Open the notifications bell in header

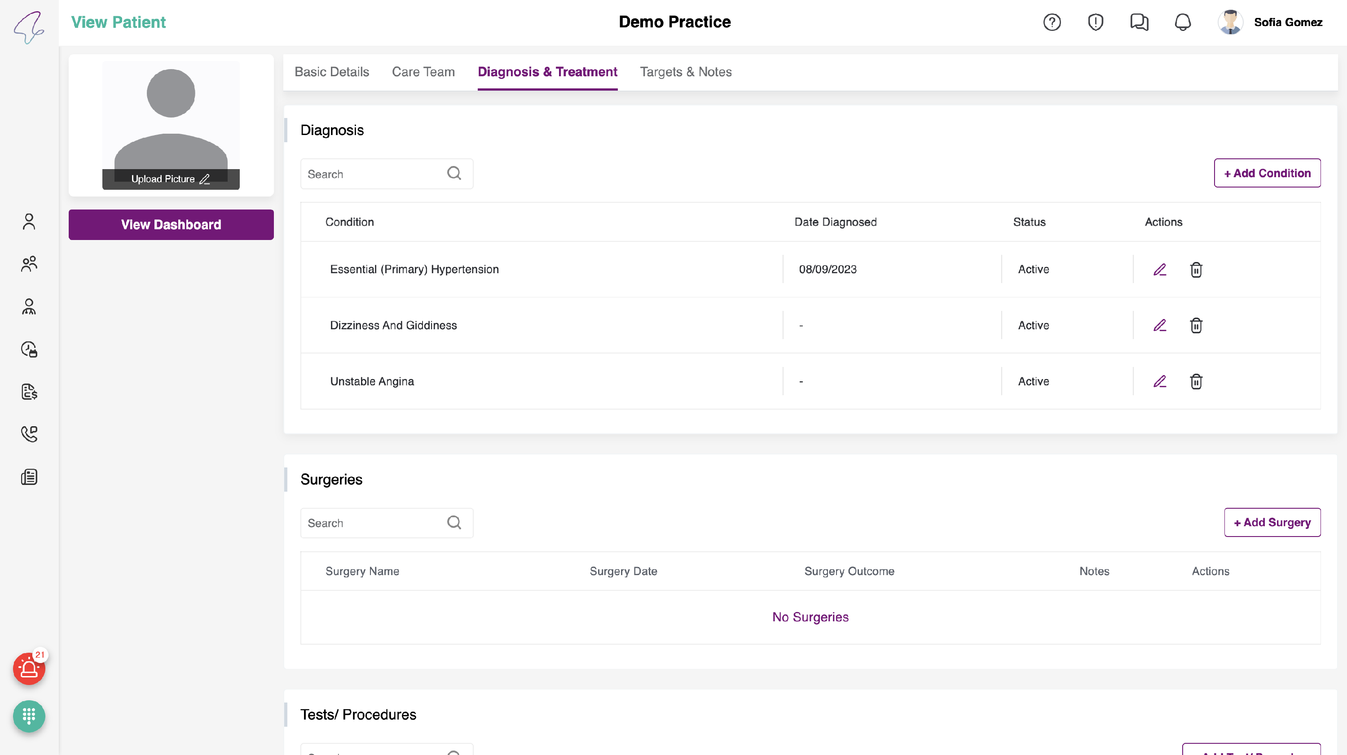[x=1182, y=22]
